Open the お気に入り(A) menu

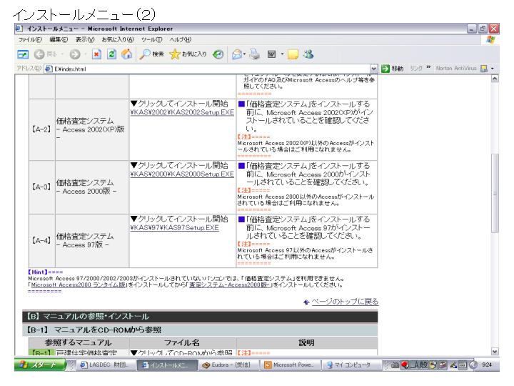(118, 40)
